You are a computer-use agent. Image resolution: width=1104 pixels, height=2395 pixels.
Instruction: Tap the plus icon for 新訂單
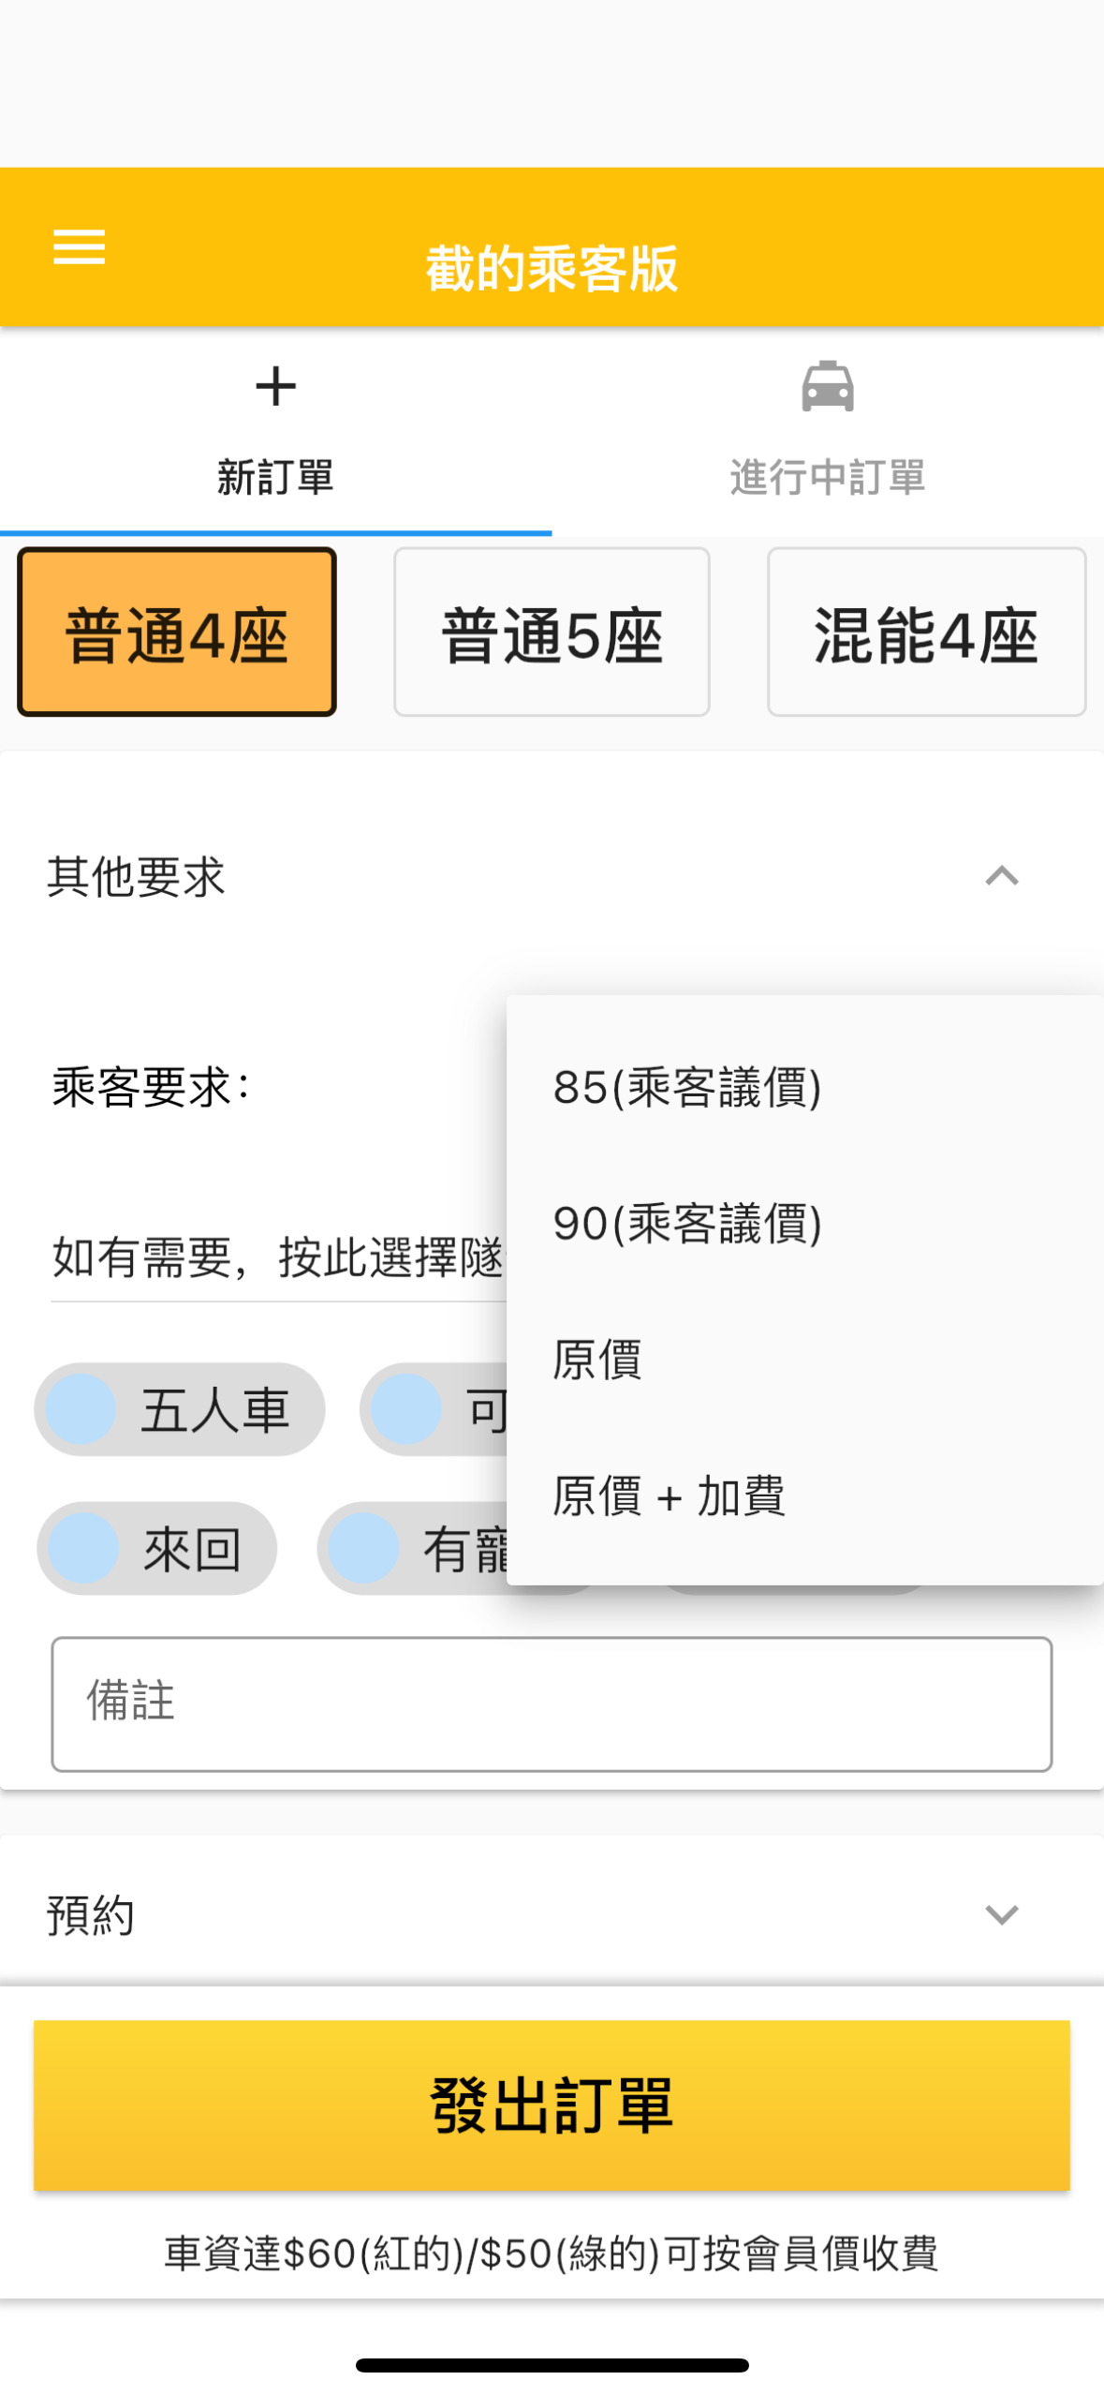(275, 386)
